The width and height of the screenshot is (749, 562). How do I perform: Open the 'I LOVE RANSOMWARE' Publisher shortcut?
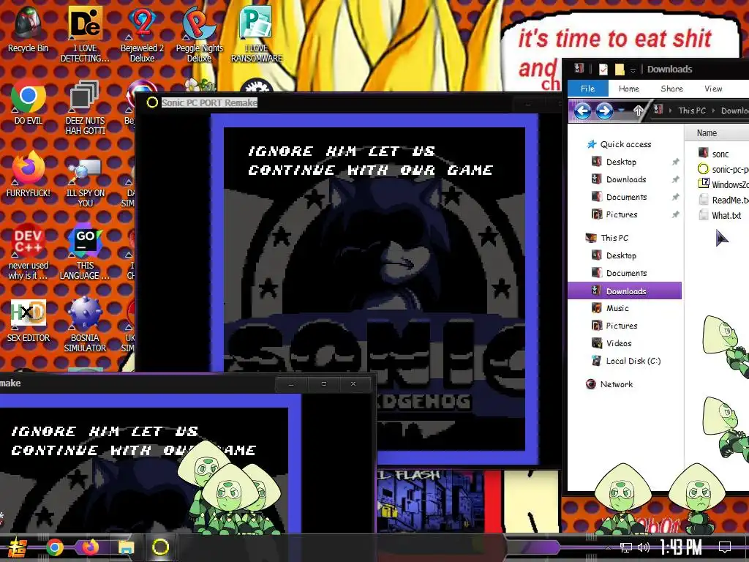coord(257,34)
